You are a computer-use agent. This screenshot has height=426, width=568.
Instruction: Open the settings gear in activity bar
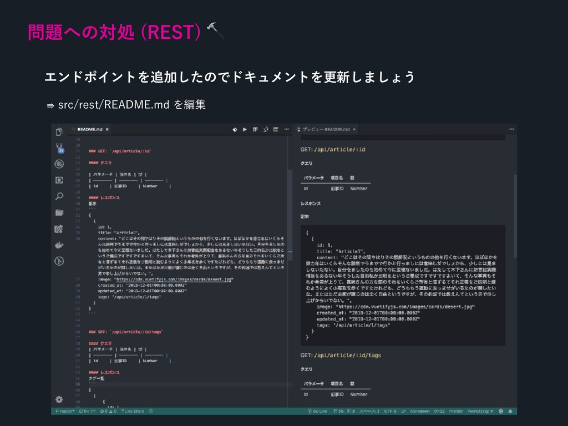(59, 399)
